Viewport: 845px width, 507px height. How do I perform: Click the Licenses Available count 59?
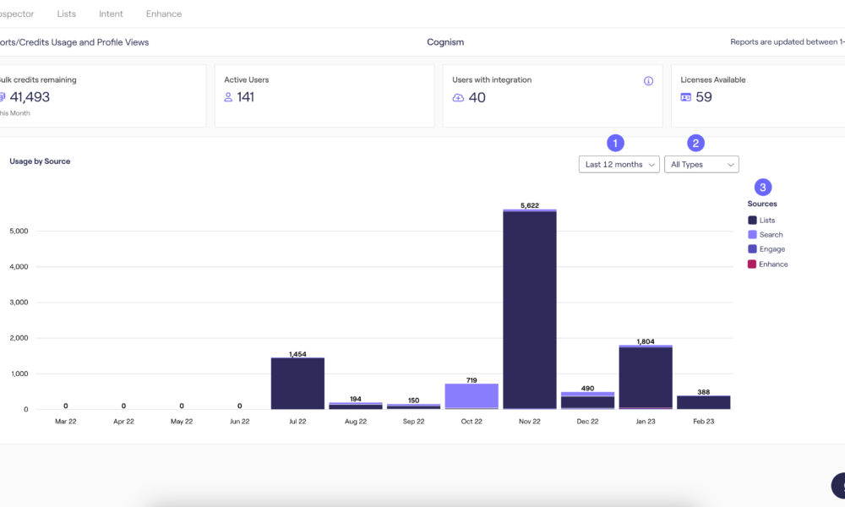tap(704, 97)
